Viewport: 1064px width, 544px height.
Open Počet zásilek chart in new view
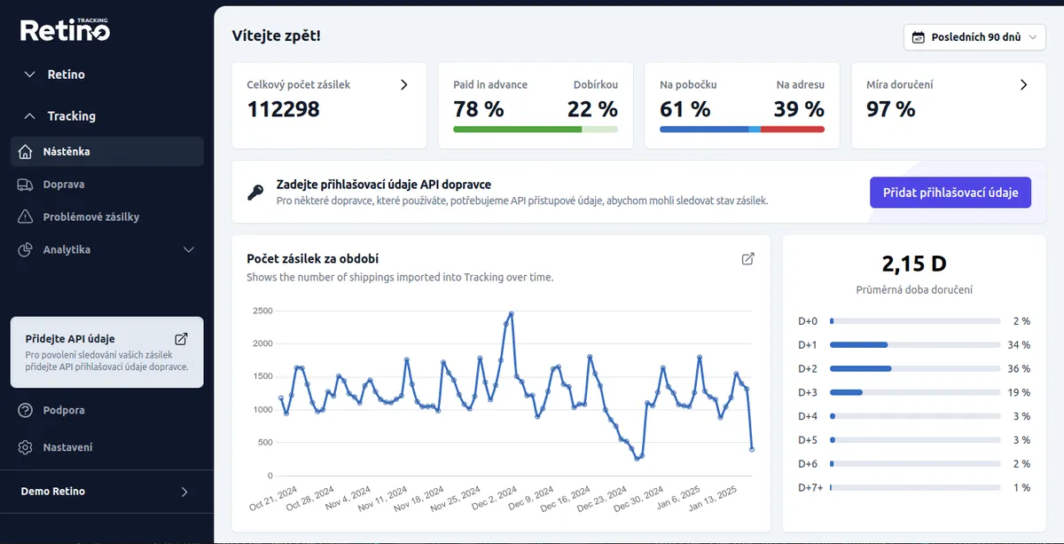[x=747, y=258]
